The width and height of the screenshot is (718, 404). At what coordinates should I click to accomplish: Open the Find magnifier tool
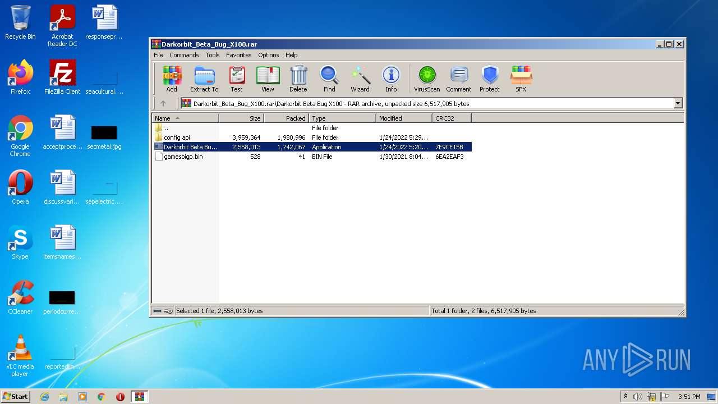coord(329,79)
